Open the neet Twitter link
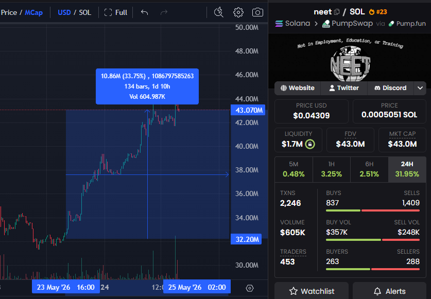The width and height of the screenshot is (431, 299). [344, 88]
